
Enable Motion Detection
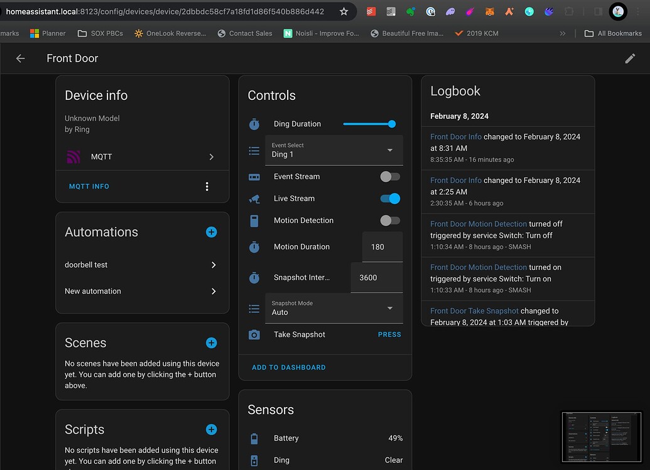coord(390,221)
